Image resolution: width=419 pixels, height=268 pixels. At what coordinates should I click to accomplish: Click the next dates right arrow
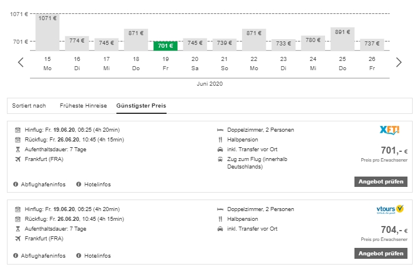coord(398,62)
